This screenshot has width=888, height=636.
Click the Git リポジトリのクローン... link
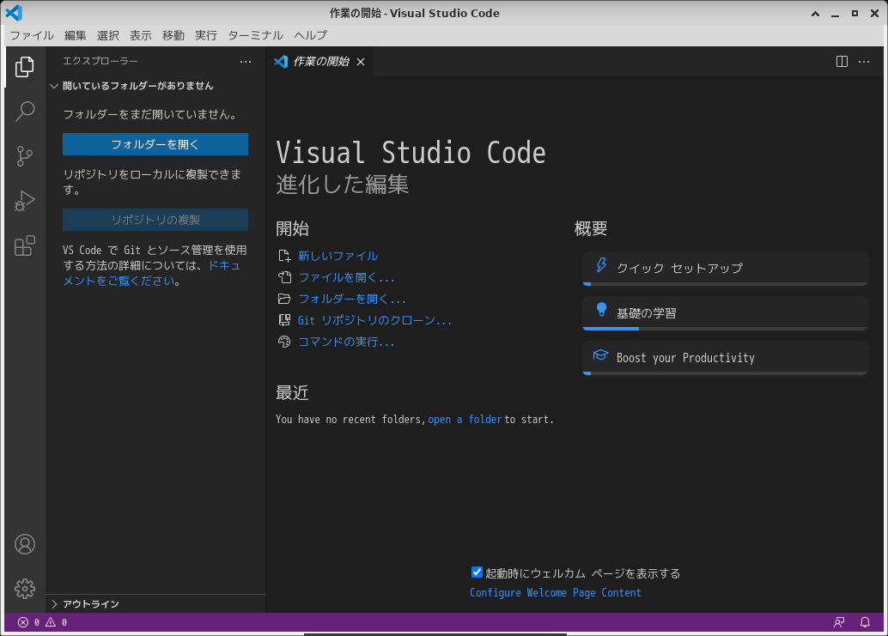[x=374, y=321]
